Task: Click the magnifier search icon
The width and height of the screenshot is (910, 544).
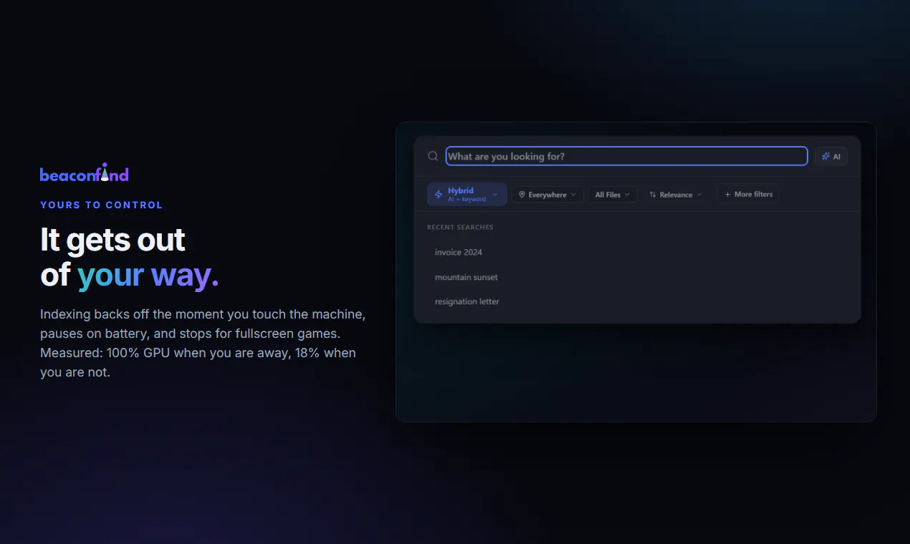Action: click(433, 156)
